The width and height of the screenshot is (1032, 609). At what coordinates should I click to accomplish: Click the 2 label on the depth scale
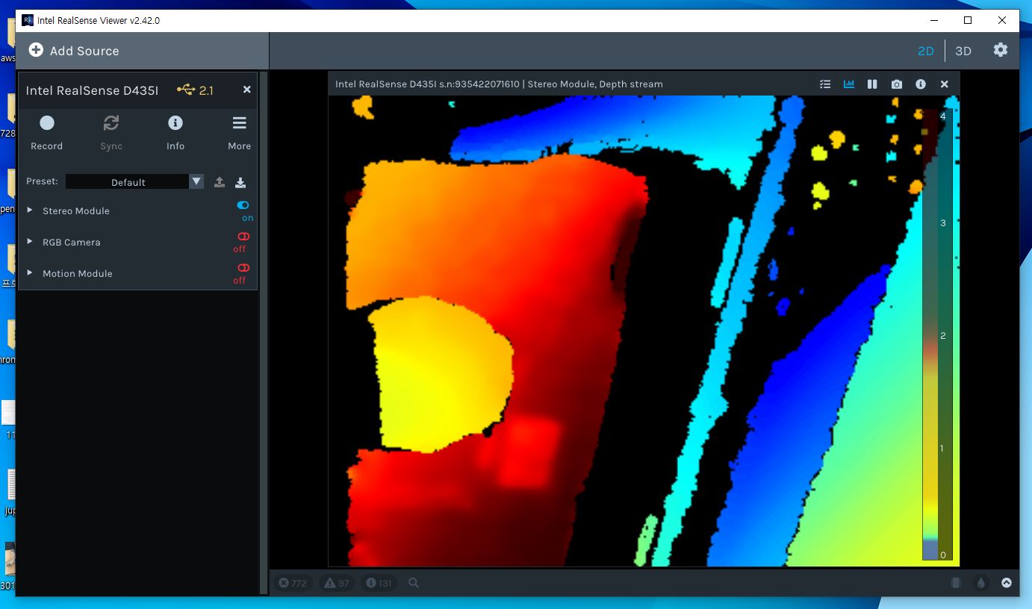943,336
